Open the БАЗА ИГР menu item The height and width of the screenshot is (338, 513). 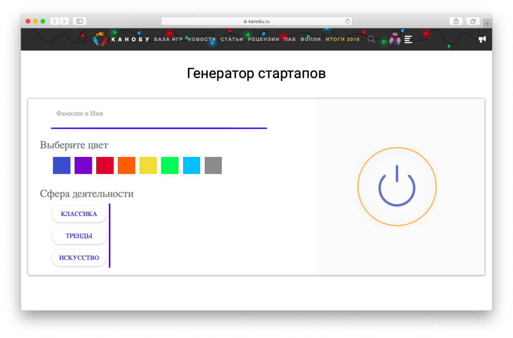168,39
